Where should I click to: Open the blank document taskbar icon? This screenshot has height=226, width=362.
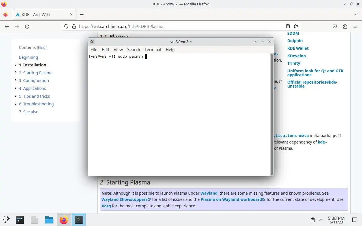[35, 220]
